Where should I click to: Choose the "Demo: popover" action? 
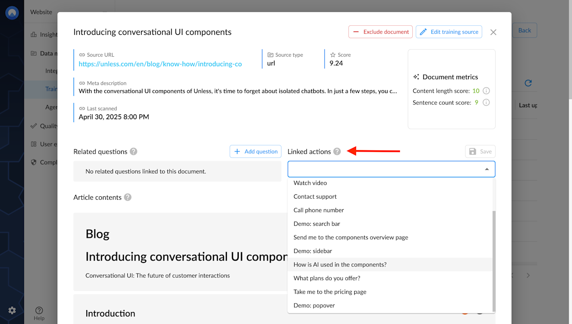click(x=314, y=305)
